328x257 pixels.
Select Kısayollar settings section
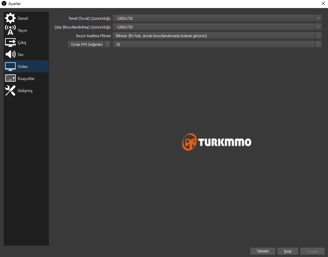[x=26, y=78]
